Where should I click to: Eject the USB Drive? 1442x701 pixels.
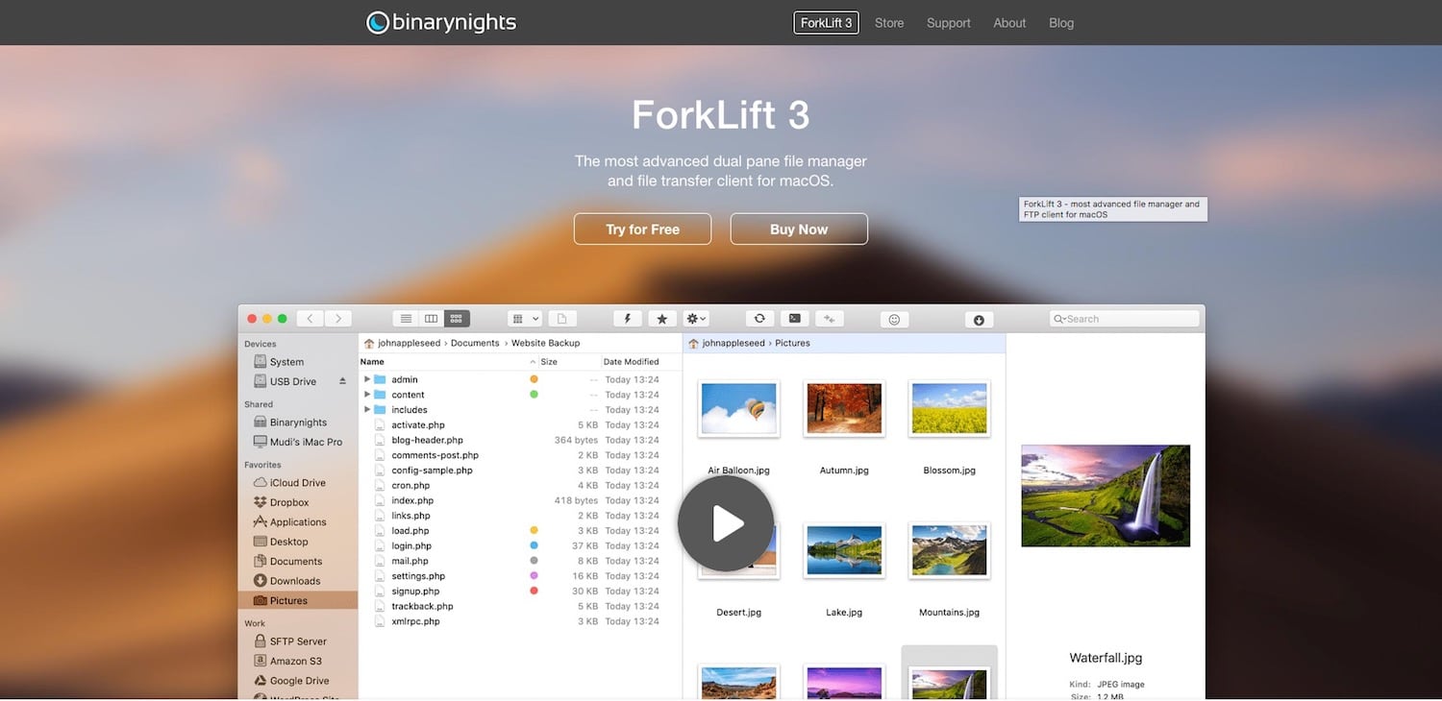point(342,381)
